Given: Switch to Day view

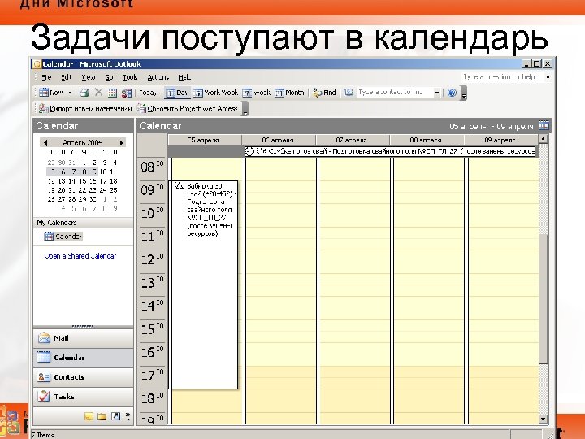Looking at the screenshot, I should tap(177, 93).
